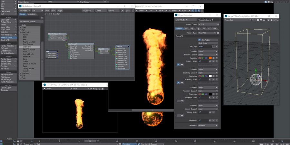This screenshot has width=290, height=145.
Task: Expand the Projections node category
Action: point(24,73)
